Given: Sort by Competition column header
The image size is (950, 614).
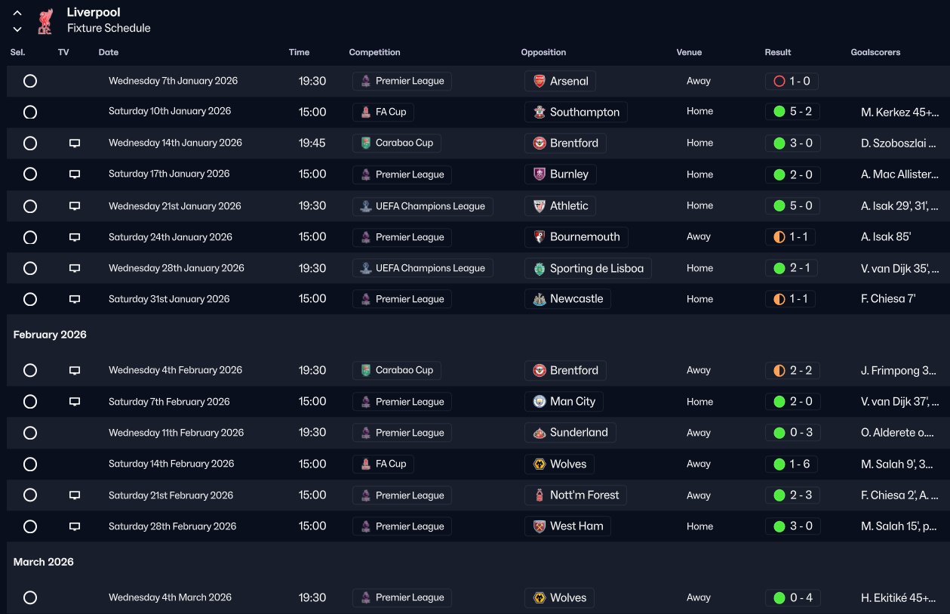Looking at the screenshot, I should pos(374,52).
